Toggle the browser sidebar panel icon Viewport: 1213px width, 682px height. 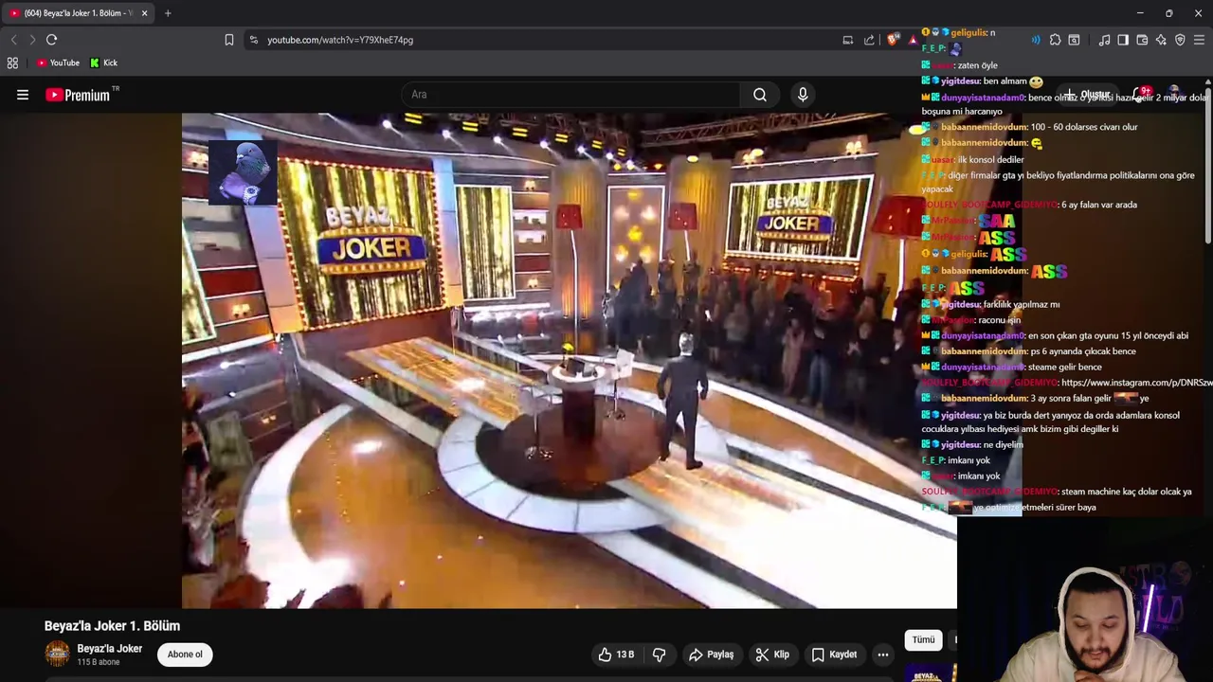coord(1123,40)
